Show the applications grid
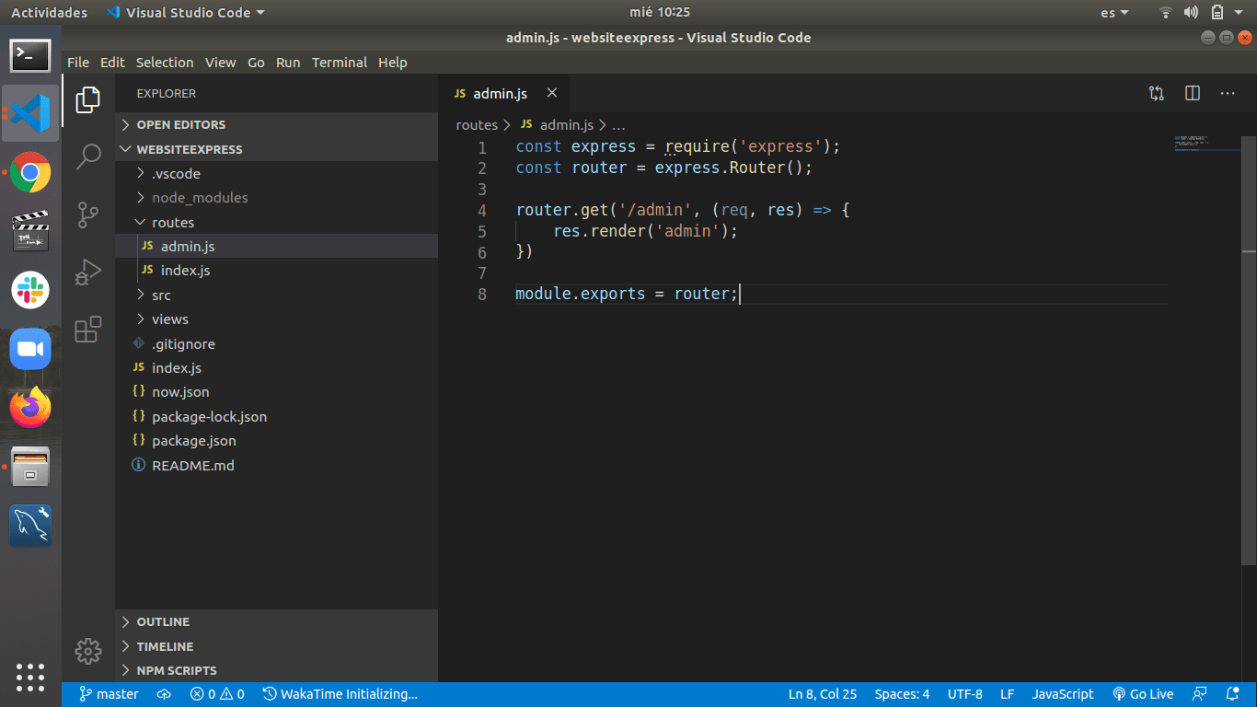The height and width of the screenshot is (707, 1257). 30,677
